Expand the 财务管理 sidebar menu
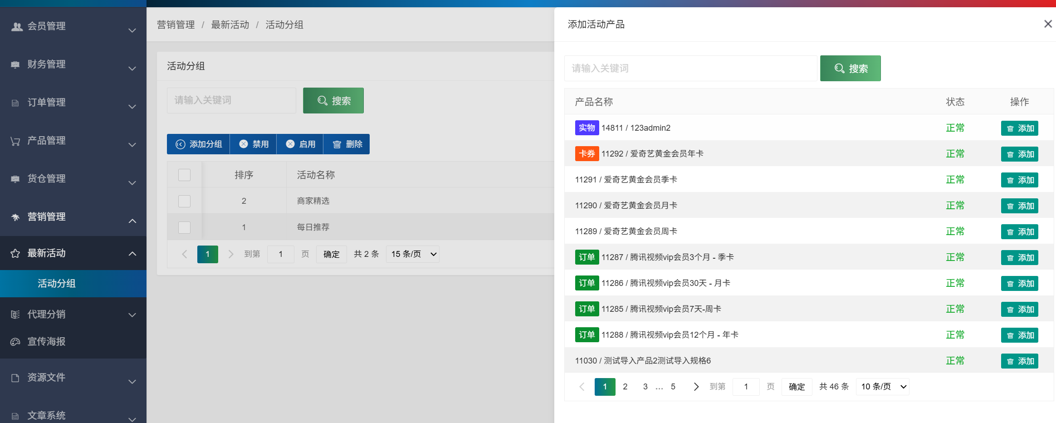Image resolution: width=1056 pixels, height=423 pixels. pyautogui.click(x=73, y=64)
